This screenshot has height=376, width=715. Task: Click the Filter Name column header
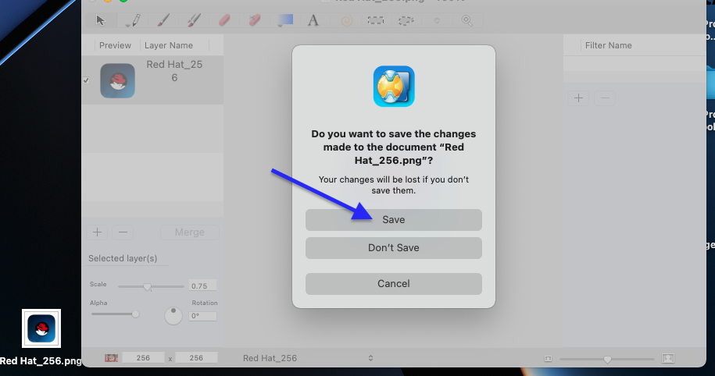click(x=608, y=45)
